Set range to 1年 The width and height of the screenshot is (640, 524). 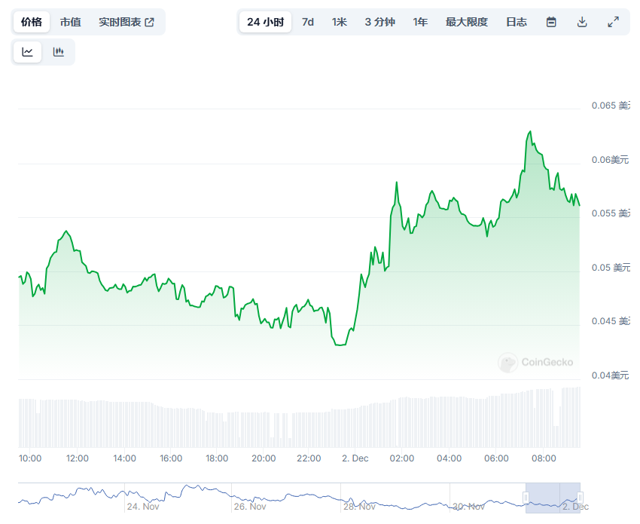[x=420, y=22]
